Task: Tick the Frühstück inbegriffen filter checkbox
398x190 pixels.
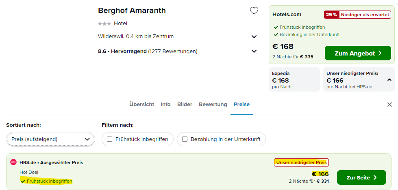Action: tap(110, 139)
